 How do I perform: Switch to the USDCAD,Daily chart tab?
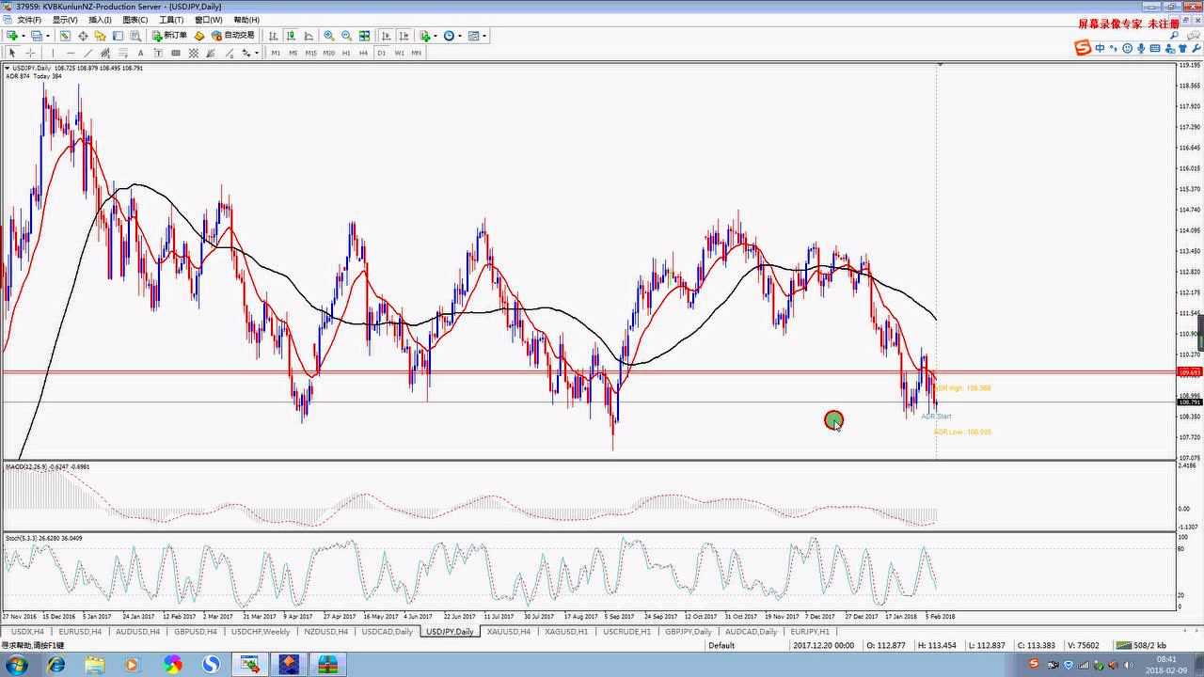coord(387,632)
